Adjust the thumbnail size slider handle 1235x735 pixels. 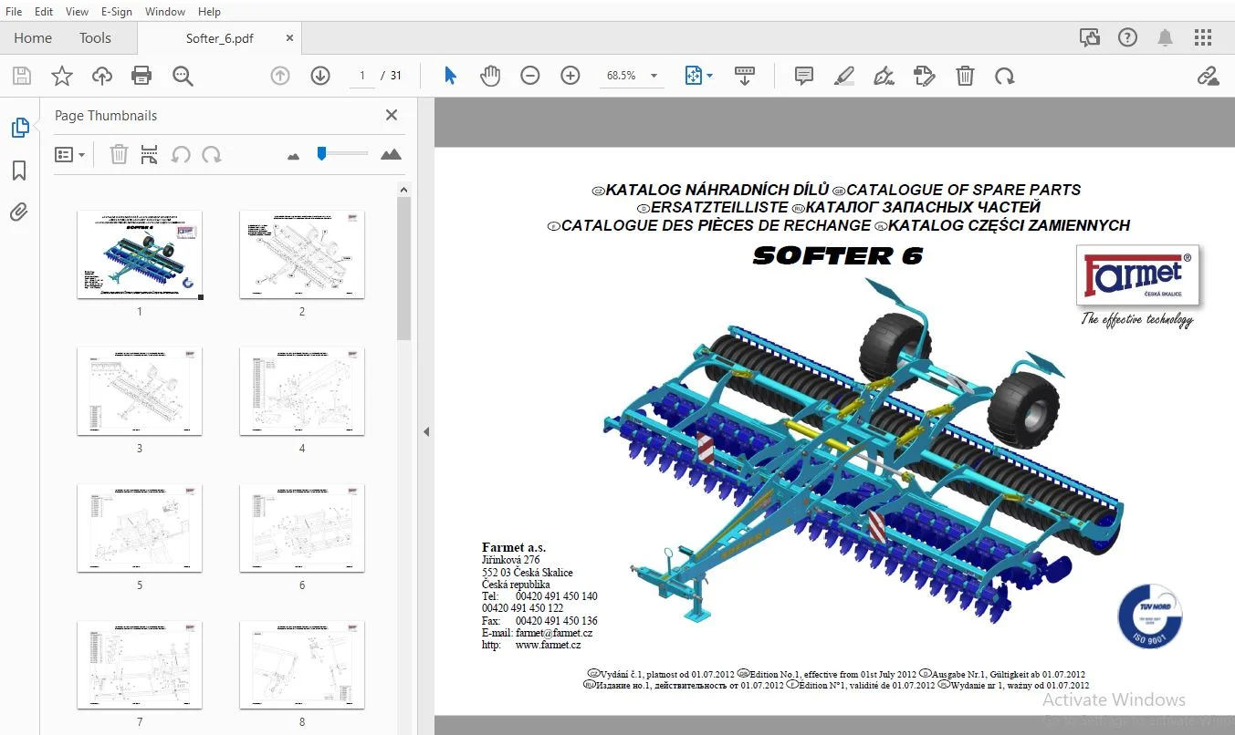(x=321, y=153)
